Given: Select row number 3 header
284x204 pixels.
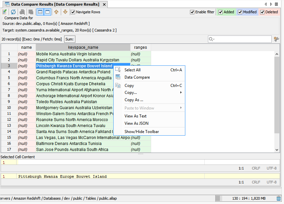Looking at the screenshot, I should (x=9, y=66).
